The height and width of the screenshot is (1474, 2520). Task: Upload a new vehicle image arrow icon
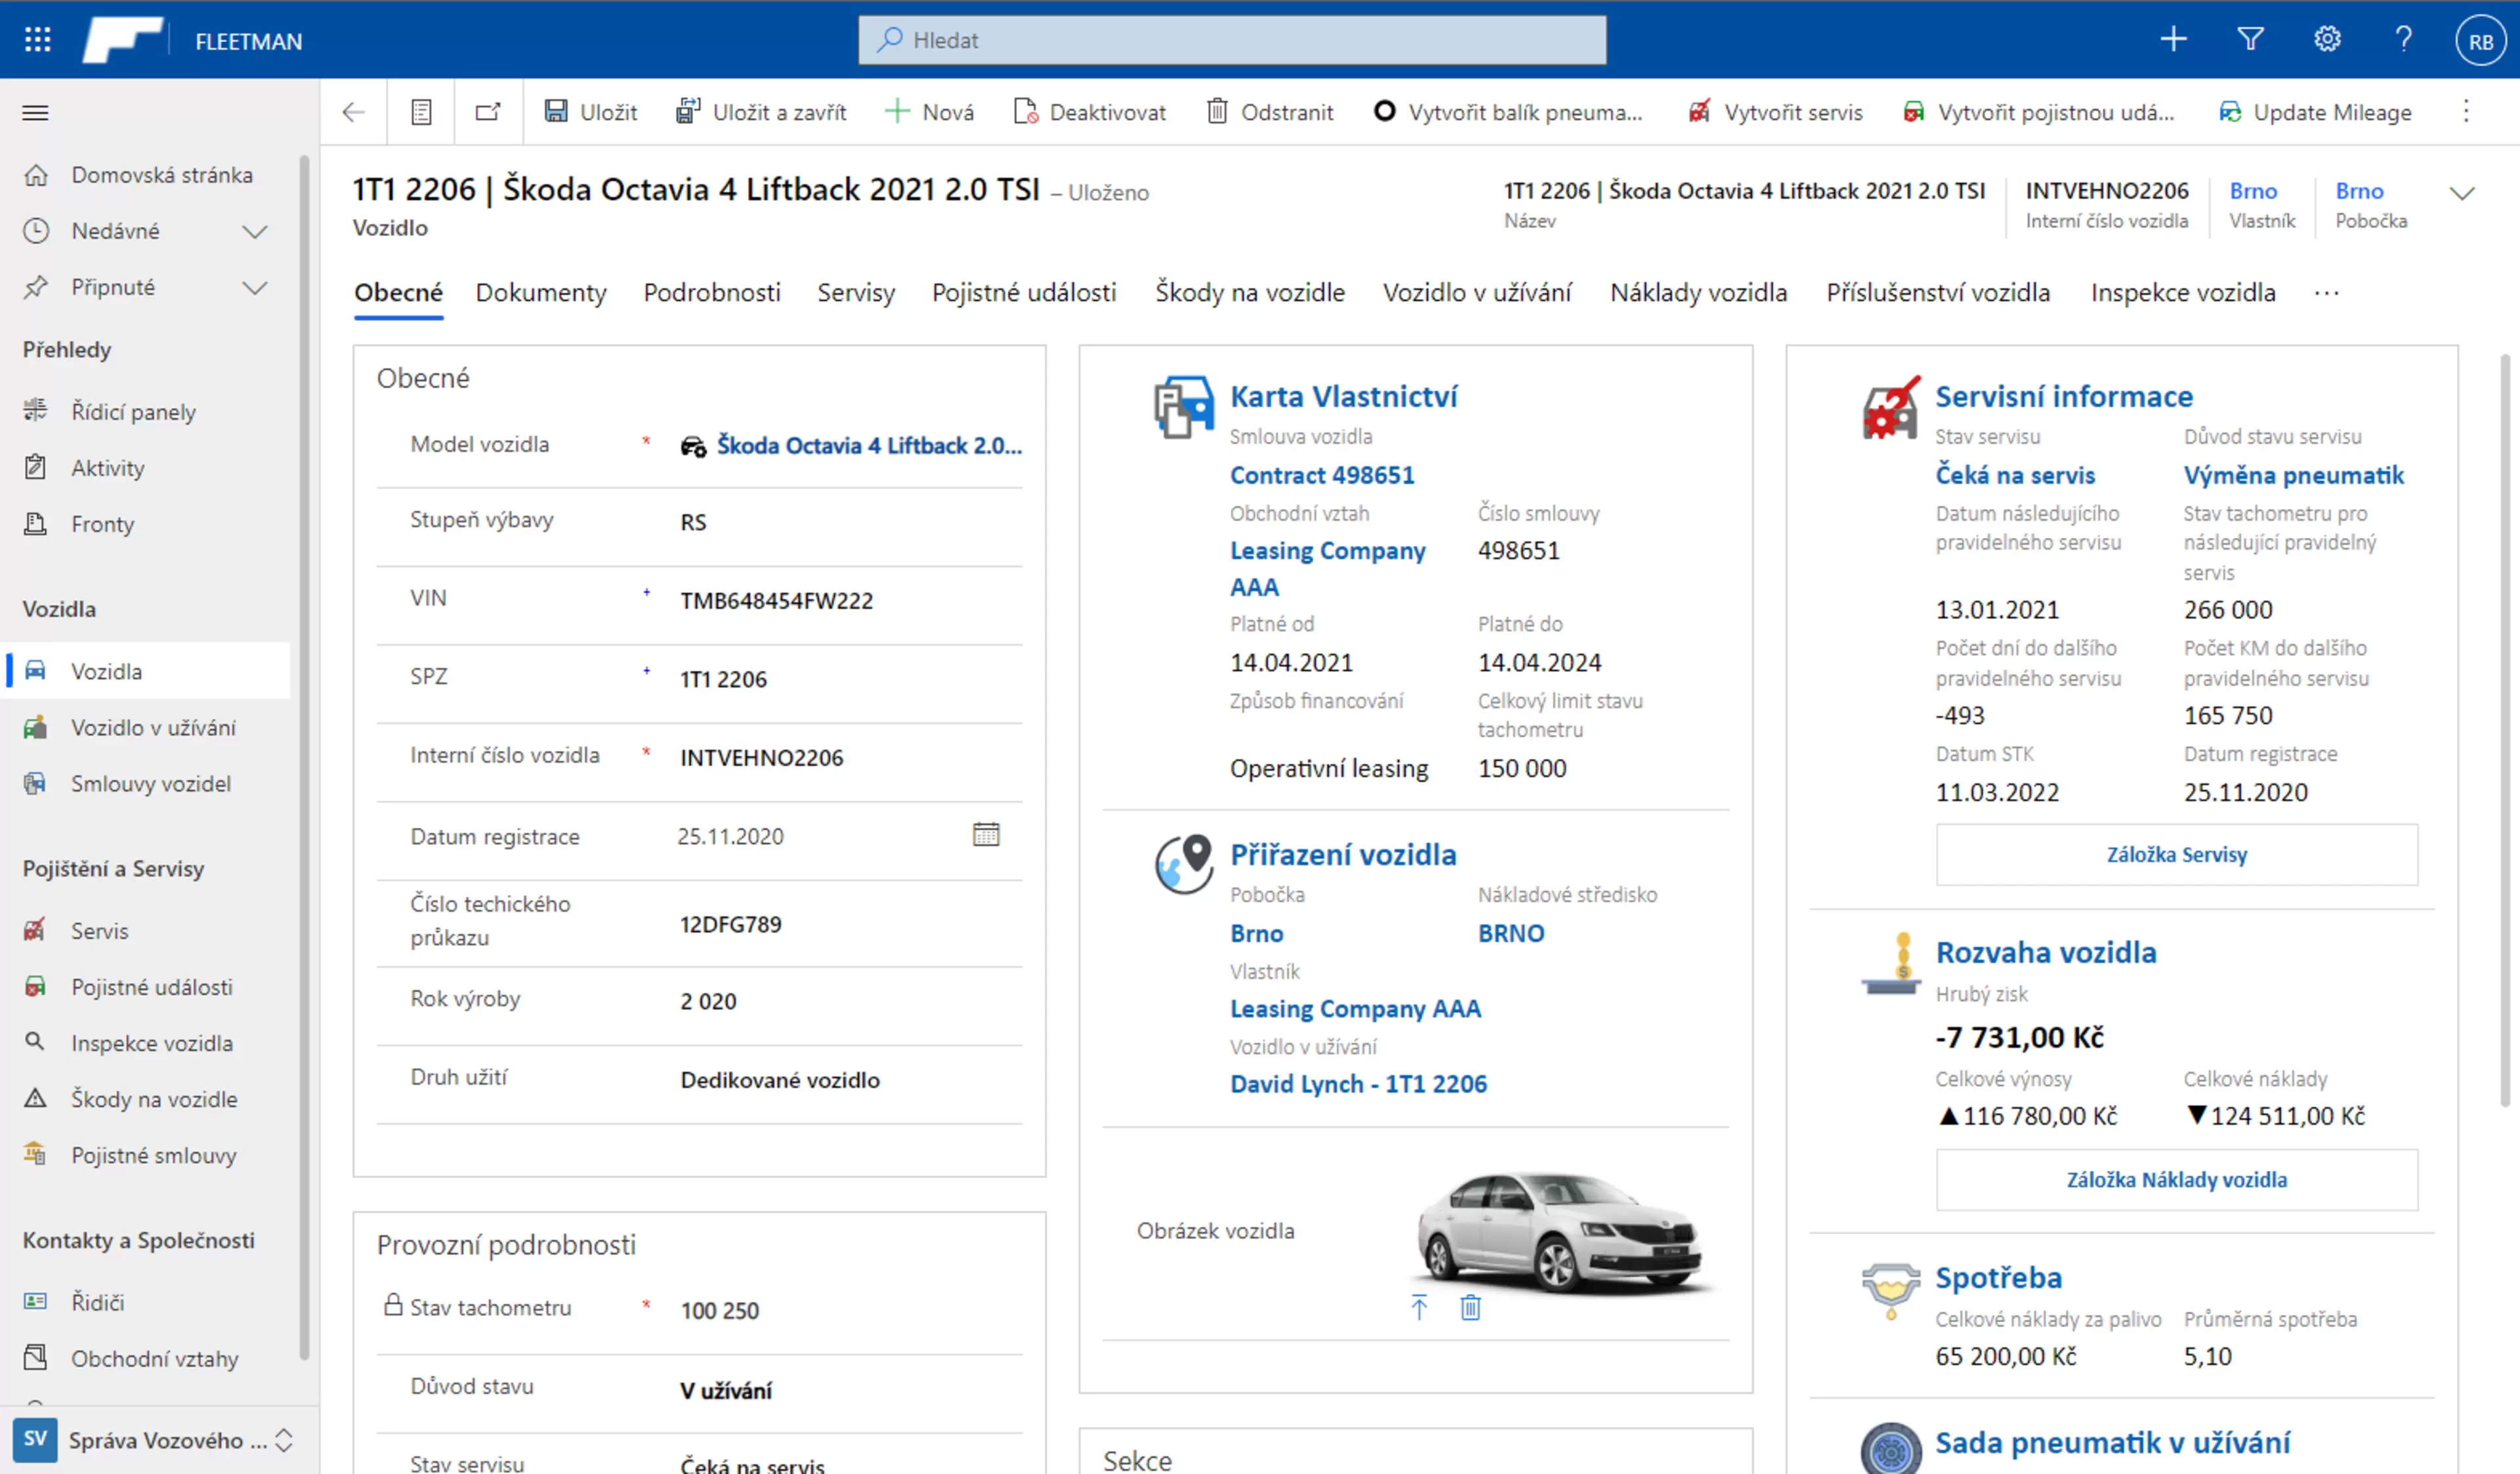point(1419,1307)
